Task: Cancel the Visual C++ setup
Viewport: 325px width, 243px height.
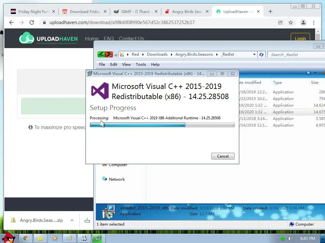Action: tap(223, 156)
